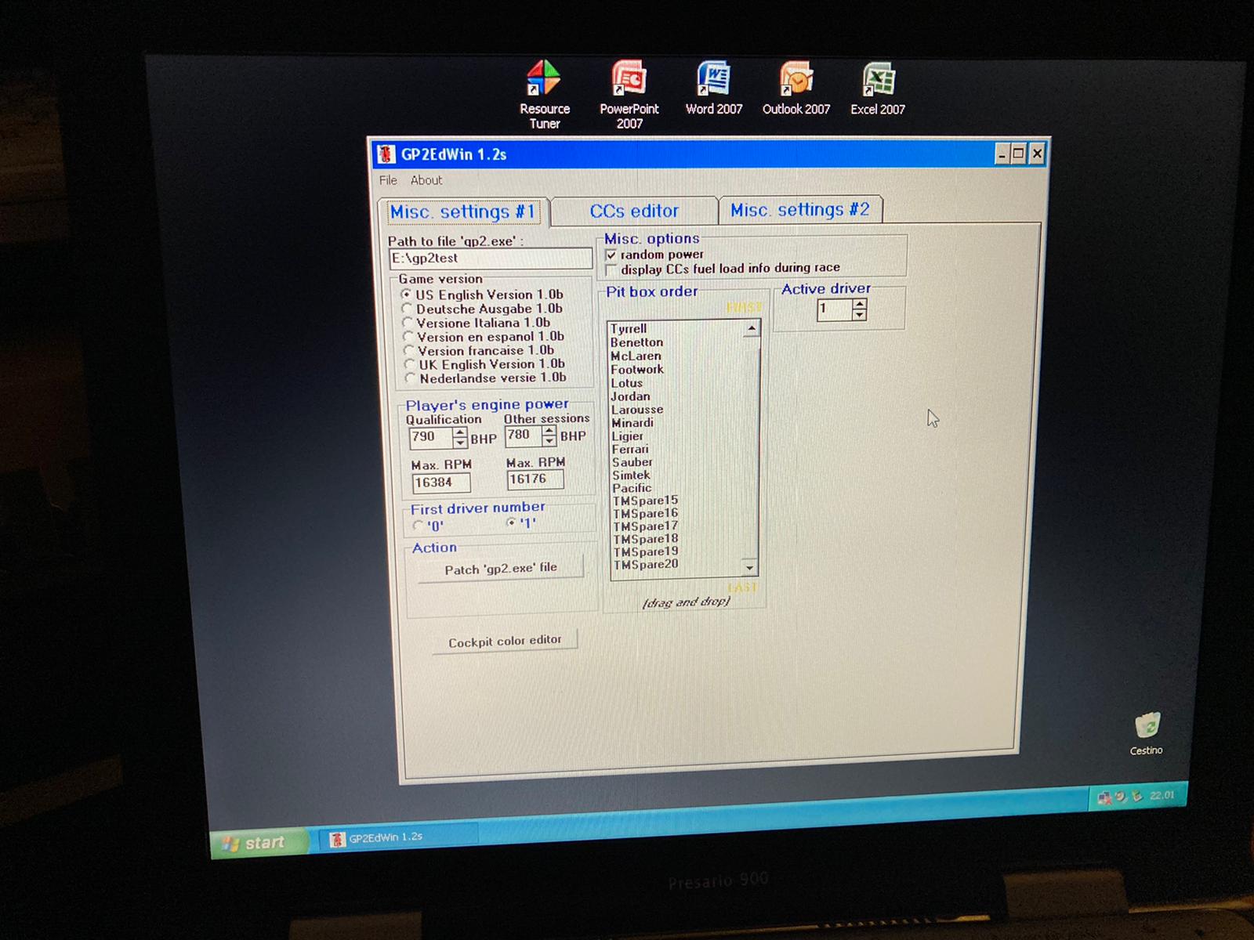The image size is (1254, 940).
Task: Open the File menu
Action: [x=388, y=180]
